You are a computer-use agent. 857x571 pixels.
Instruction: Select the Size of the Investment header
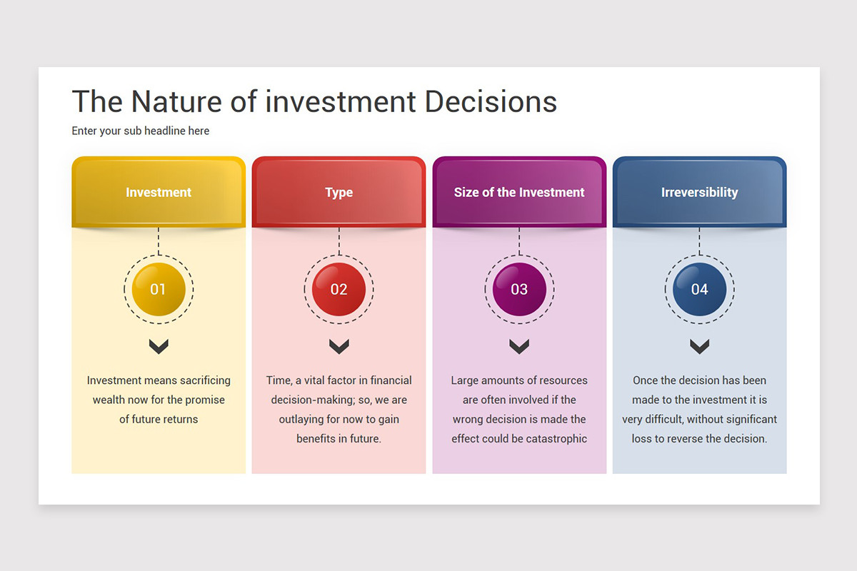click(x=519, y=192)
